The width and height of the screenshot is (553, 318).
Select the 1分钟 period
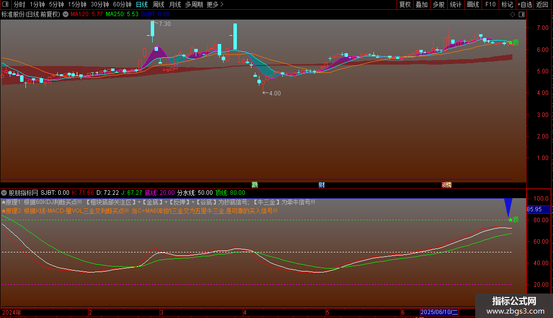(x=37, y=4)
